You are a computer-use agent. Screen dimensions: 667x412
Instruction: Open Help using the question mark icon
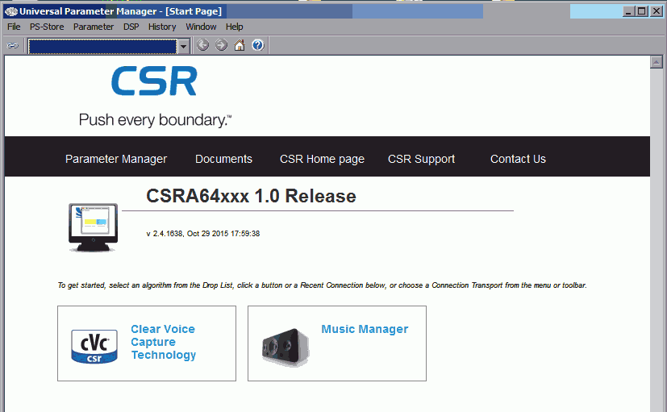point(258,46)
